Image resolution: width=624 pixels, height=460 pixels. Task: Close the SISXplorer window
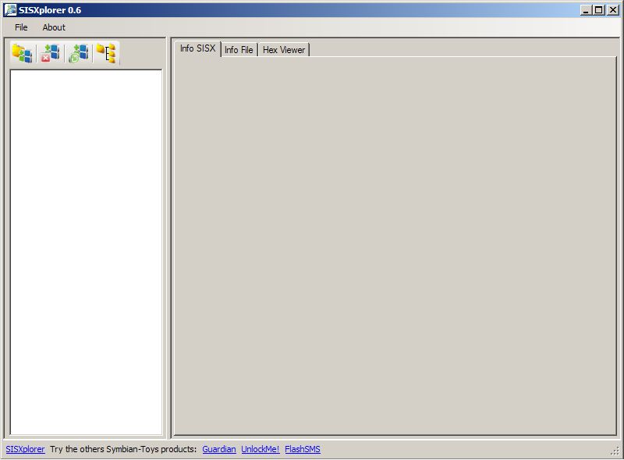coord(613,10)
